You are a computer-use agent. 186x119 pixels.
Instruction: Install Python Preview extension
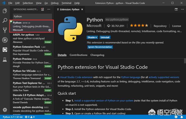tap(48, 66)
